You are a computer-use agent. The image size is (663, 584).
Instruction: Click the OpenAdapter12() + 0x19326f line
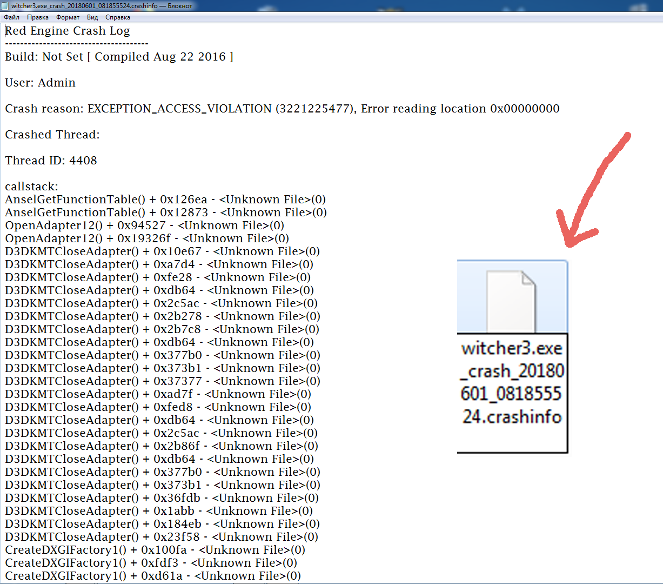(x=147, y=238)
